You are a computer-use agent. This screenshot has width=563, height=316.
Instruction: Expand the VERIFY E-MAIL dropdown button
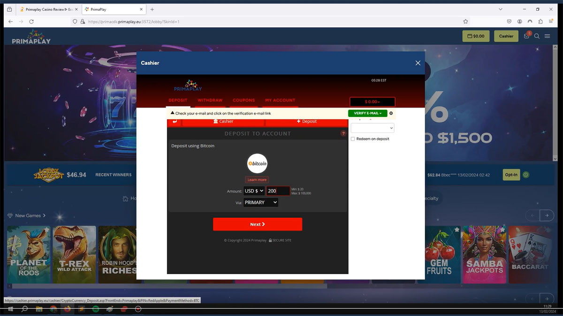(367, 113)
